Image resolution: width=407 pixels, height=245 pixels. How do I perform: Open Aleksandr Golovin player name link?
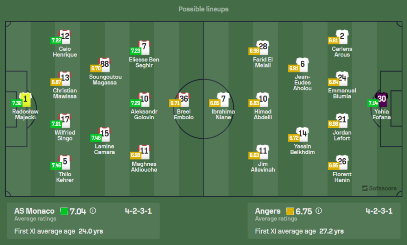144,114
